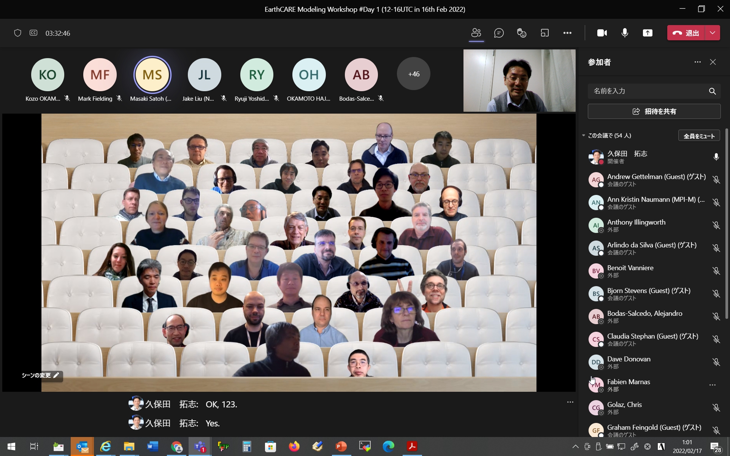Screen dimensions: 730x456
Task: Mute toggle for Andrew Gettelman
Action: point(716,180)
